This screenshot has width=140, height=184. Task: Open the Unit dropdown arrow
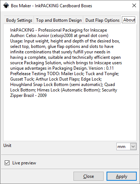coord(133,147)
